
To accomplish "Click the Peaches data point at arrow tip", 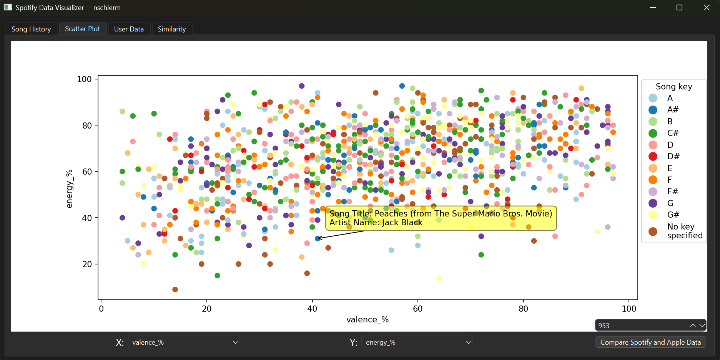I will (318, 238).
